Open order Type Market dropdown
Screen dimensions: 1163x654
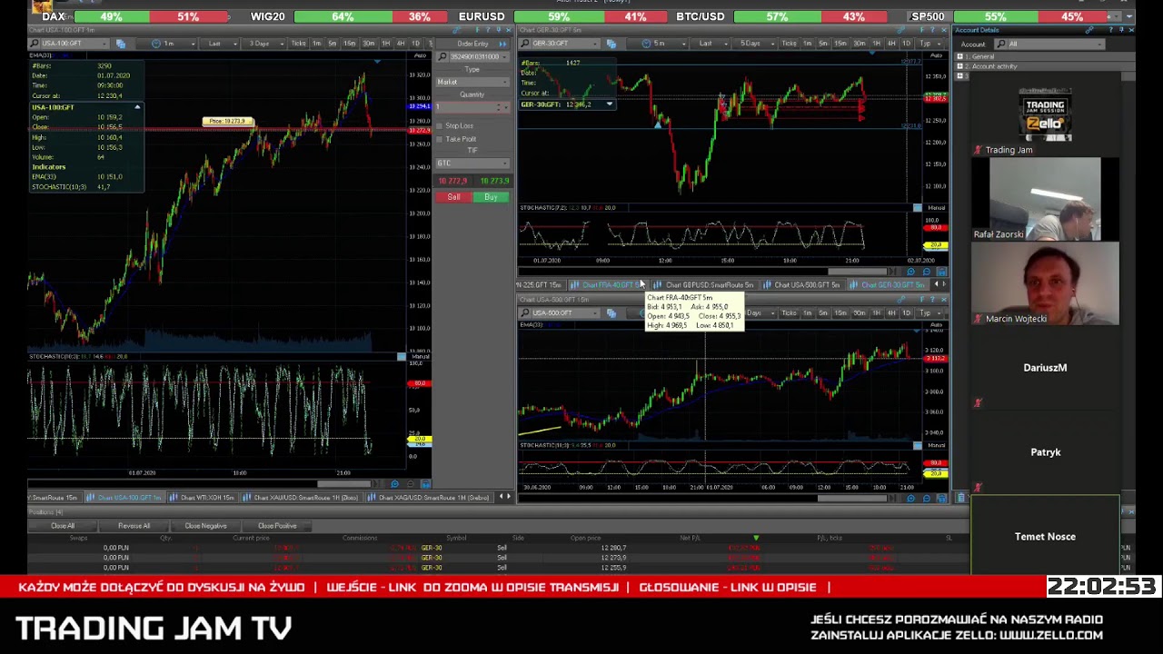472,82
